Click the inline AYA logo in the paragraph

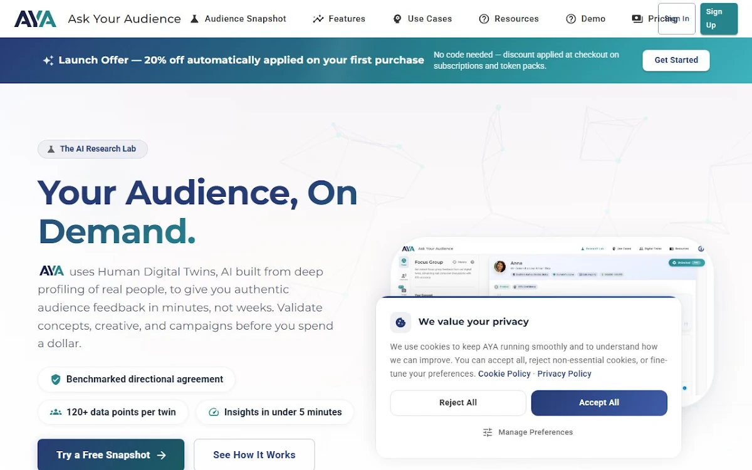point(51,271)
